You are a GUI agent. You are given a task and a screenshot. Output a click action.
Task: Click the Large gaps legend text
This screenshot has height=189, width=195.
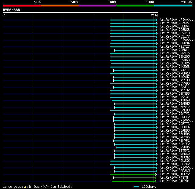click(13, 187)
